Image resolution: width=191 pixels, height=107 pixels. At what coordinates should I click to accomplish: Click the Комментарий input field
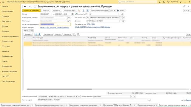tap(93, 100)
